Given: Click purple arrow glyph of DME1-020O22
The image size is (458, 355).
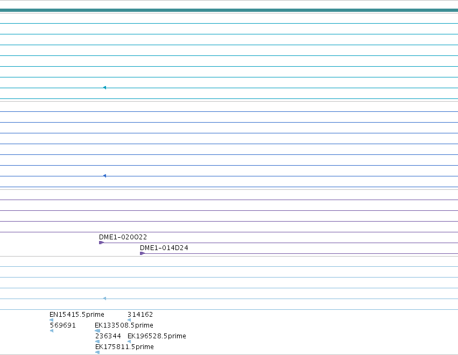Looking at the screenshot, I should coord(101,243).
